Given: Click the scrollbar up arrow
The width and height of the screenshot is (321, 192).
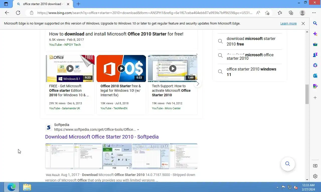Looking at the screenshot, I should coord(307,32).
